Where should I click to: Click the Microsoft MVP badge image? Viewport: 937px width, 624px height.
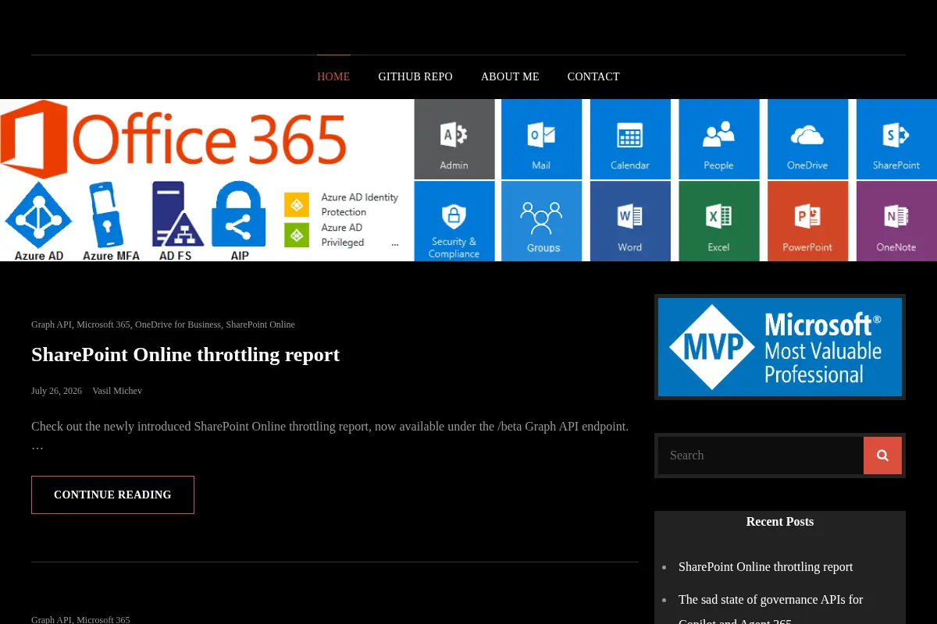(780, 347)
